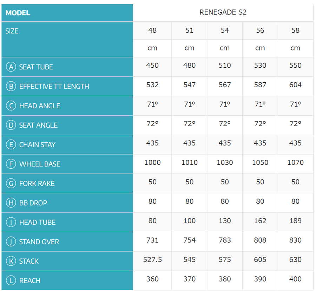
Task: Select the size 48 column header
Action: pyautogui.click(x=152, y=31)
